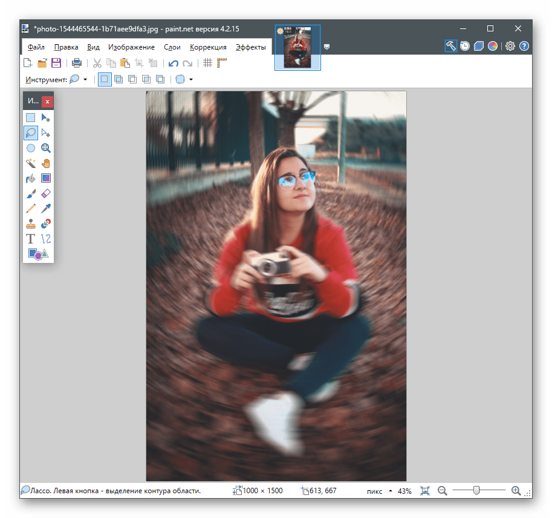Open the Эффекты menu
The width and height of the screenshot is (552, 518).
[x=251, y=47]
